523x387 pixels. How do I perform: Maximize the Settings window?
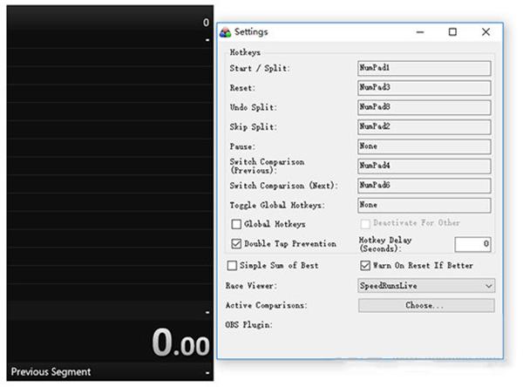pyautogui.click(x=452, y=32)
